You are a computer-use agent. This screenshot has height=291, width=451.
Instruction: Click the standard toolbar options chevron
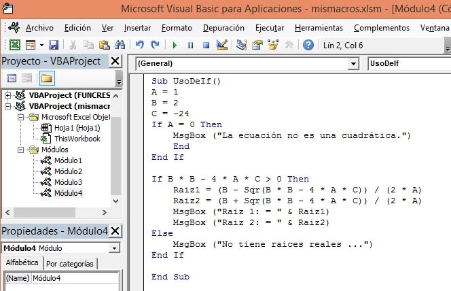pyautogui.click(x=447, y=46)
